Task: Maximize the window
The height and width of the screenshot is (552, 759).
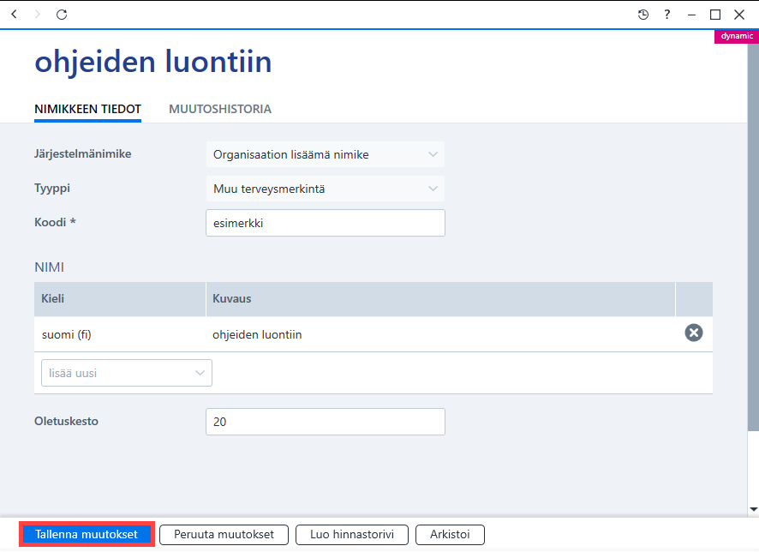Action: click(715, 15)
